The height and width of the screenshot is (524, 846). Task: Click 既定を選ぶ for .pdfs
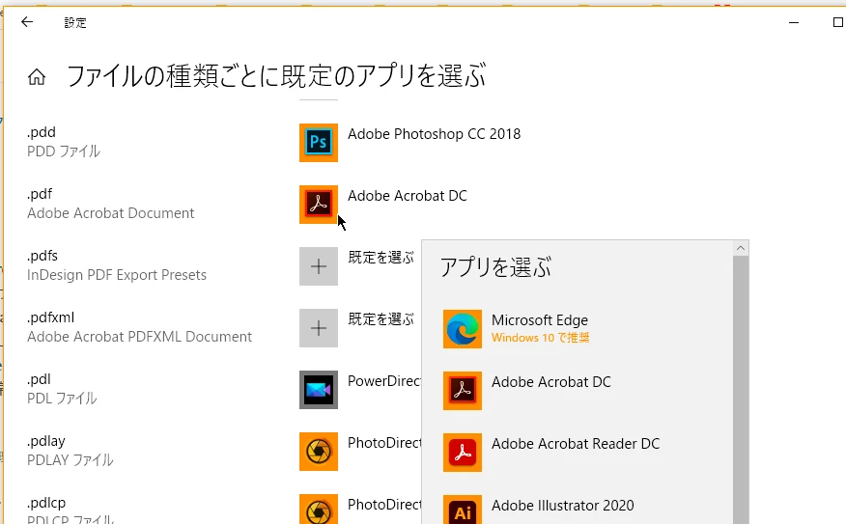click(381, 258)
